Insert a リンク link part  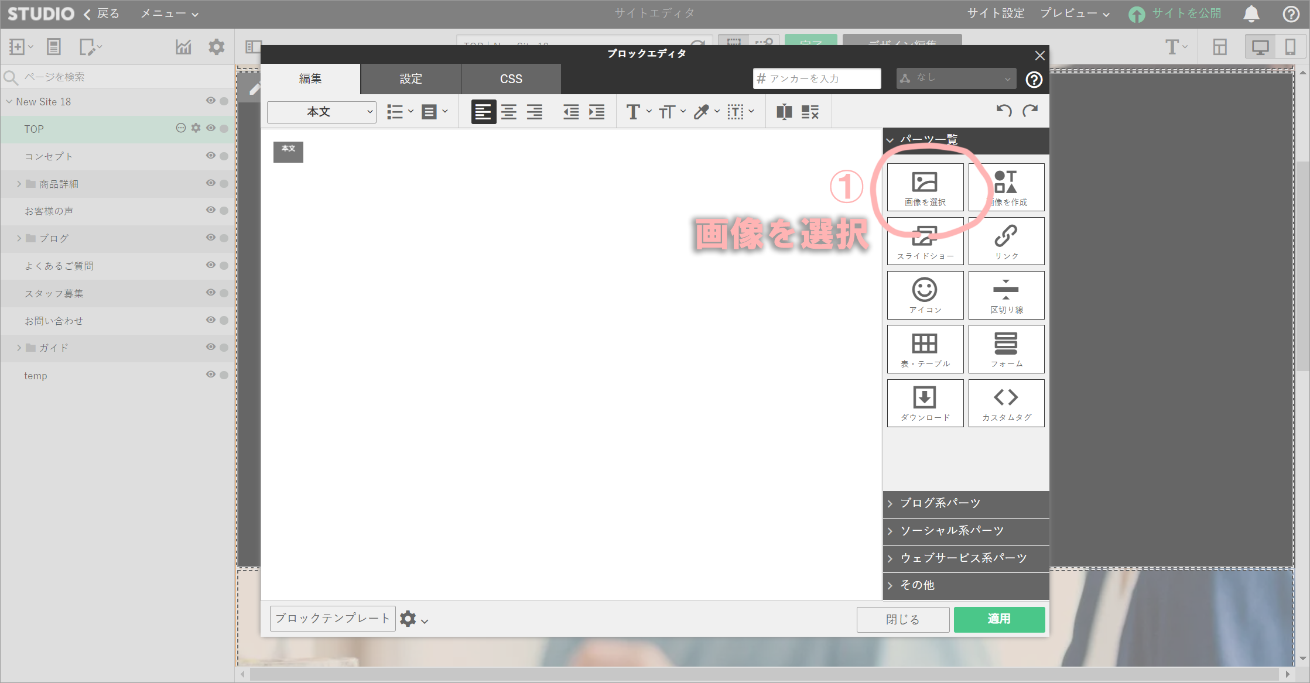pos(1006,241)
